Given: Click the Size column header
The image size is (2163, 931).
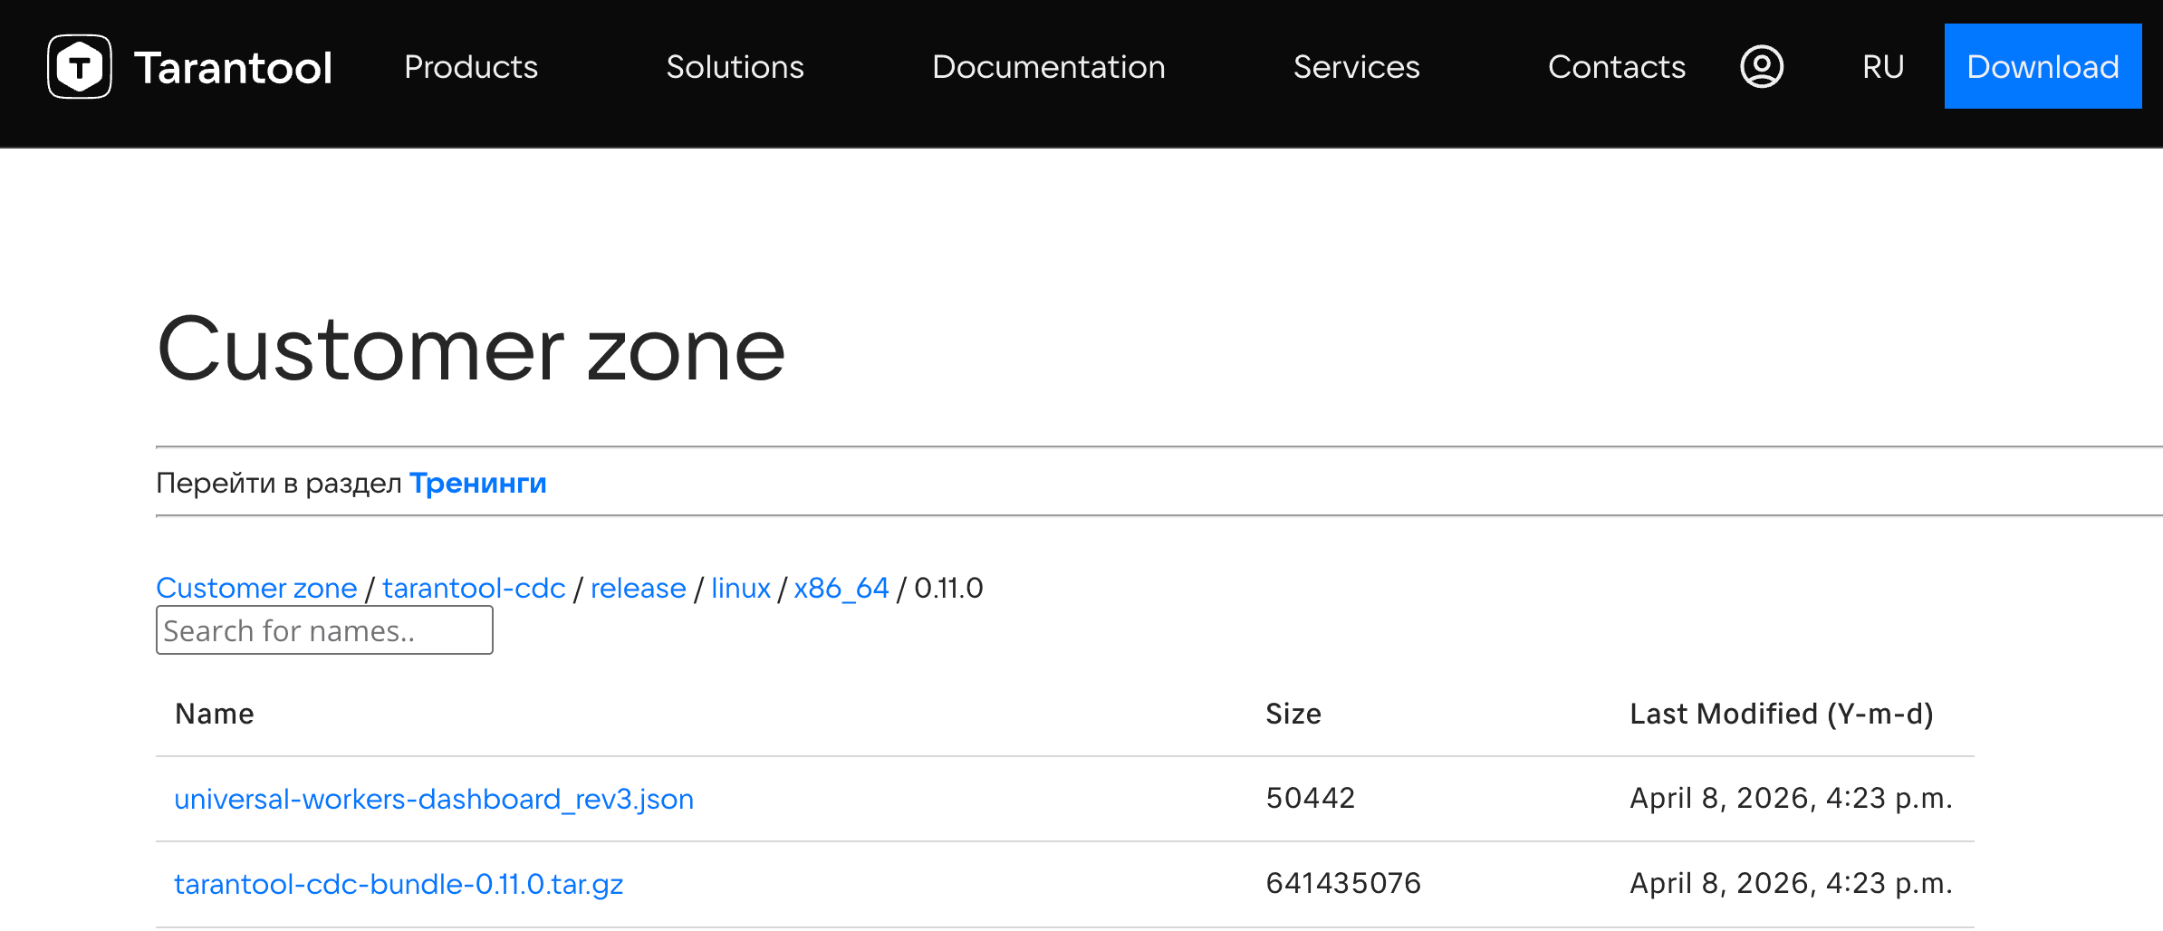Looking at the screenshot, I should 1293,714.
